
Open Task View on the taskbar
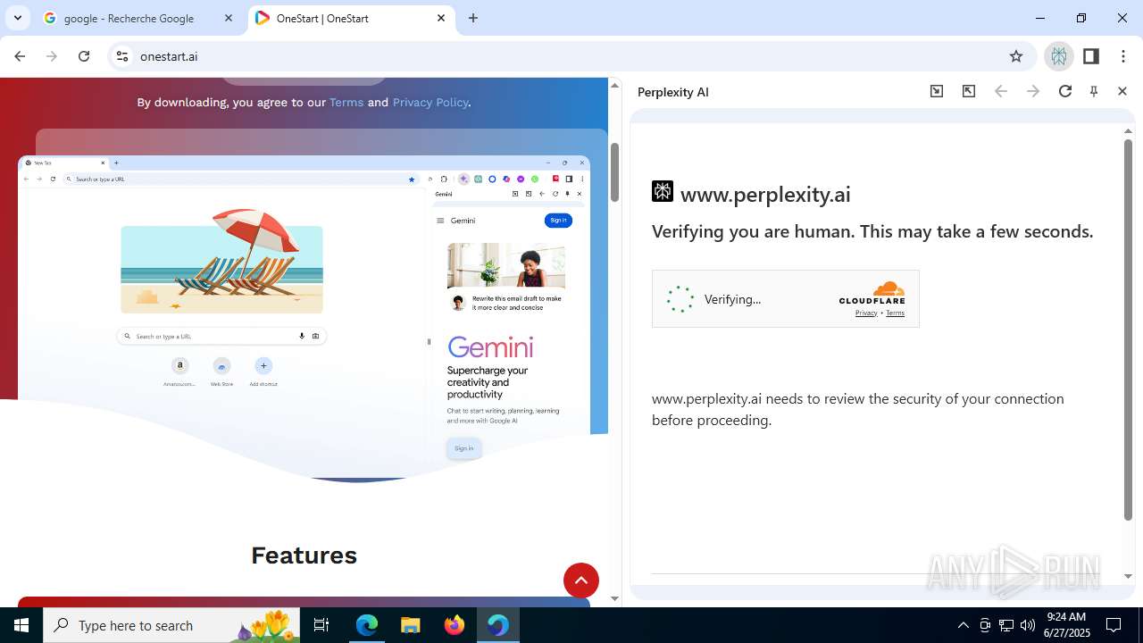tap(321, 625)
